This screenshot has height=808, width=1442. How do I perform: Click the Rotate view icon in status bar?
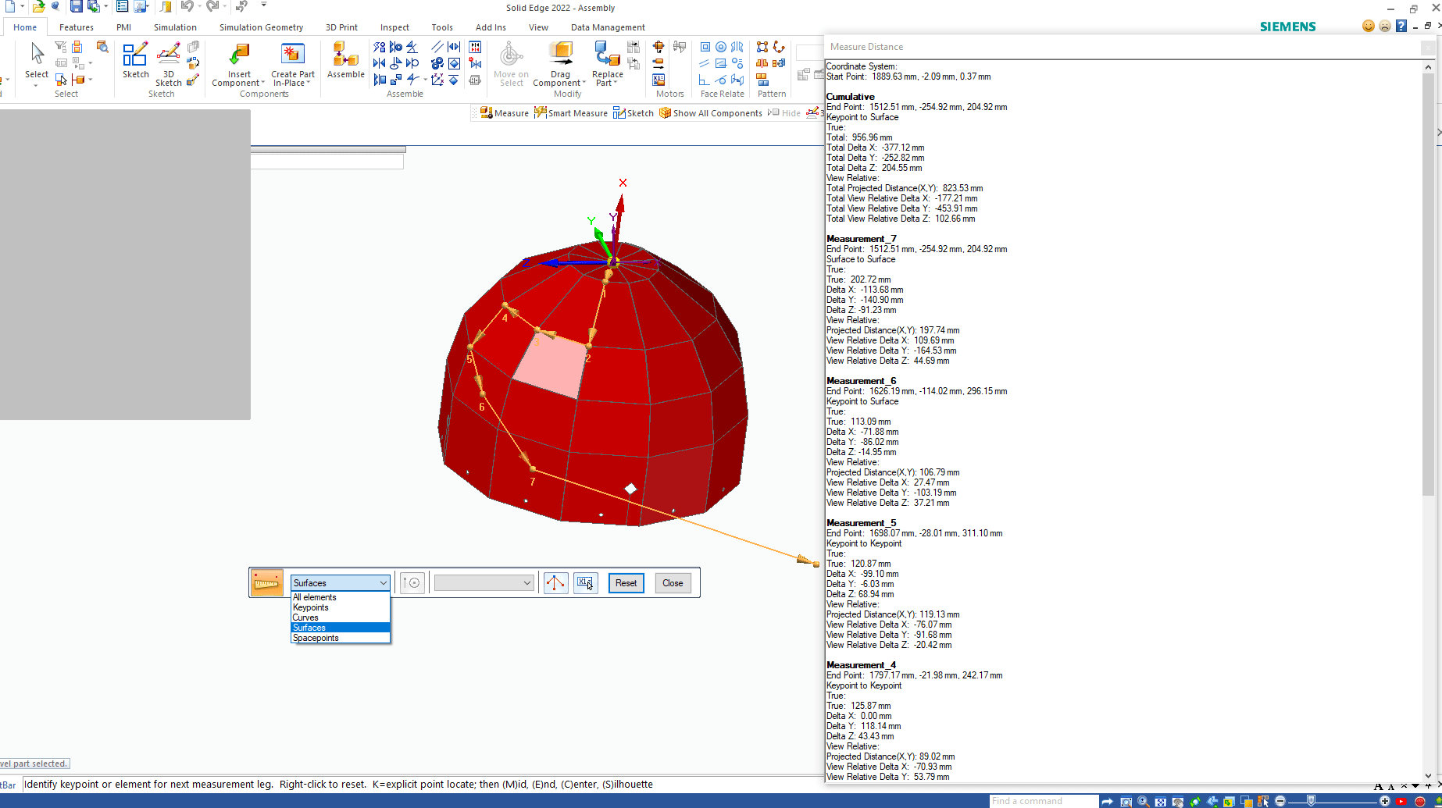point(1195,802)
